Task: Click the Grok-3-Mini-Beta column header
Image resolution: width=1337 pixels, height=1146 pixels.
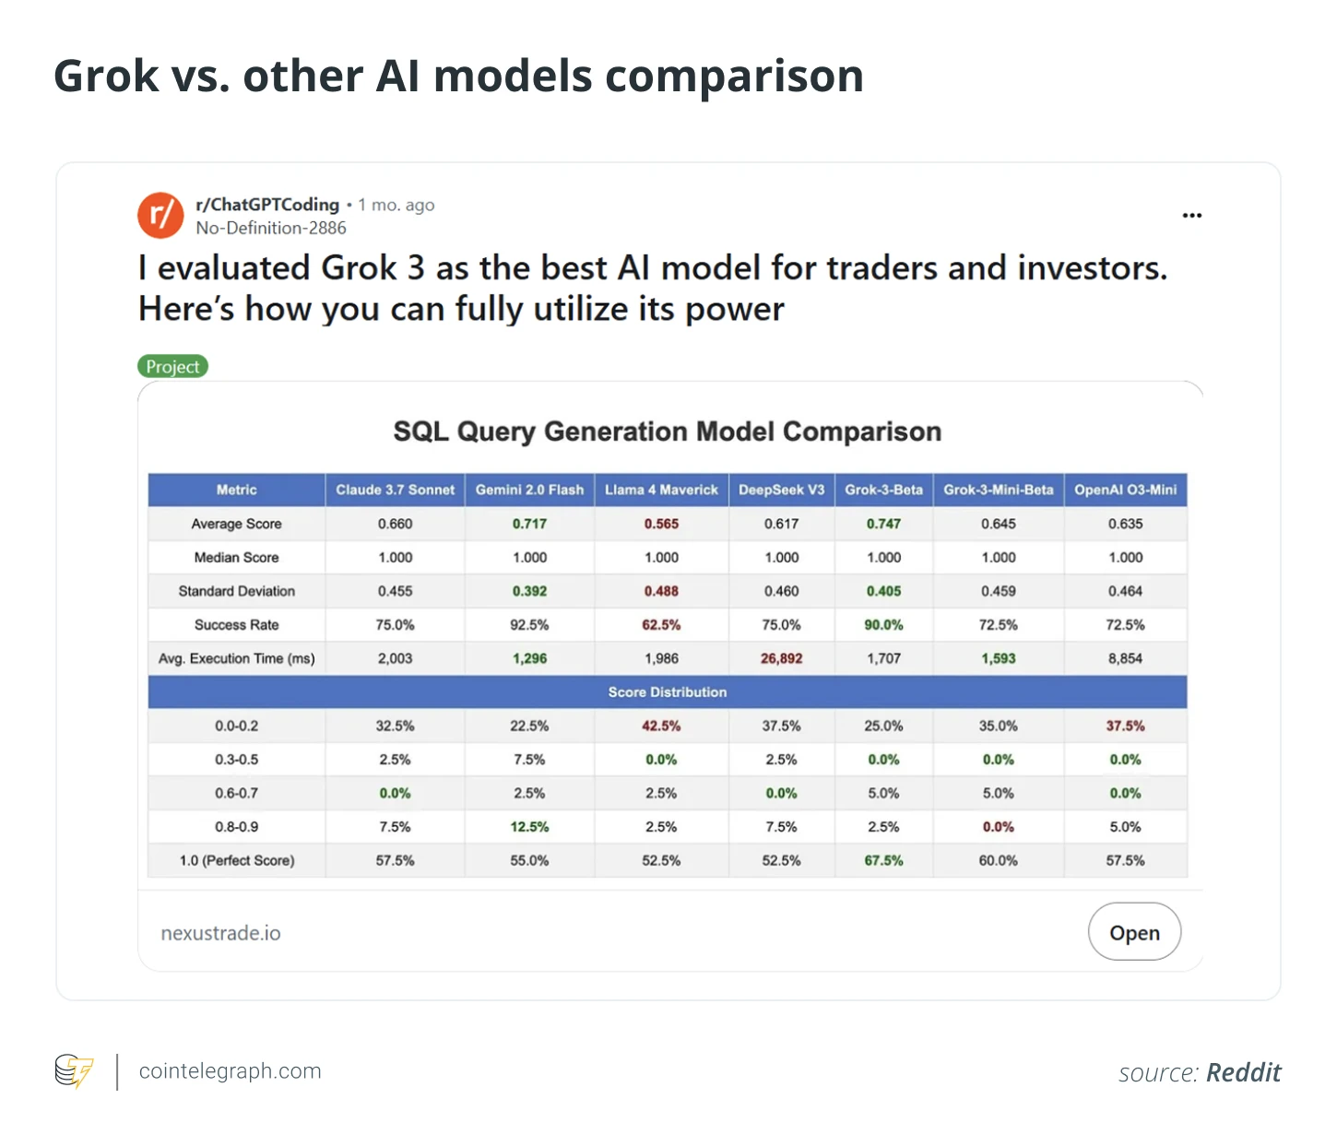Action: pyautogui.click(x=998, y=490)
